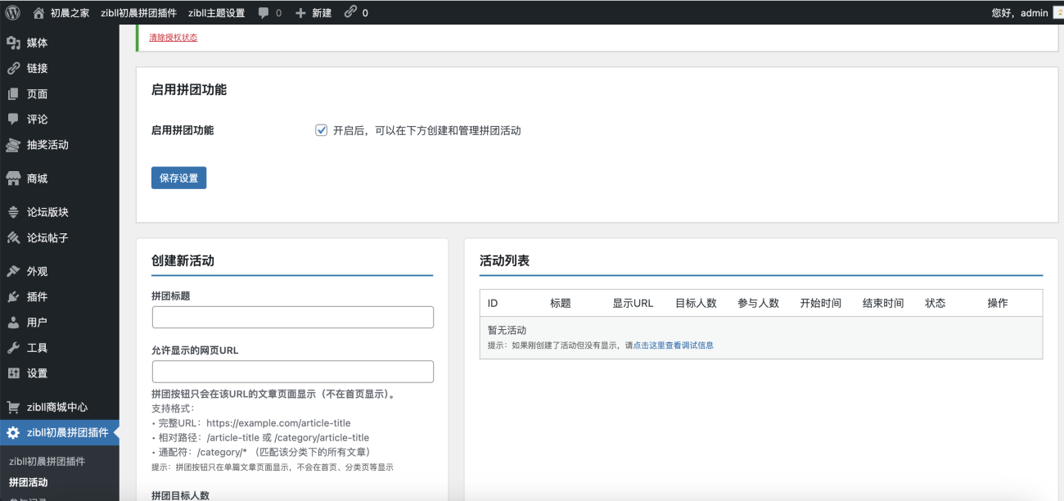Open the 设置 settings menu

click(37, 372)
